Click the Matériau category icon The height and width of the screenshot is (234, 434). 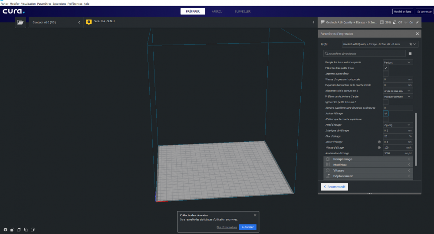(x=328, y=165)
